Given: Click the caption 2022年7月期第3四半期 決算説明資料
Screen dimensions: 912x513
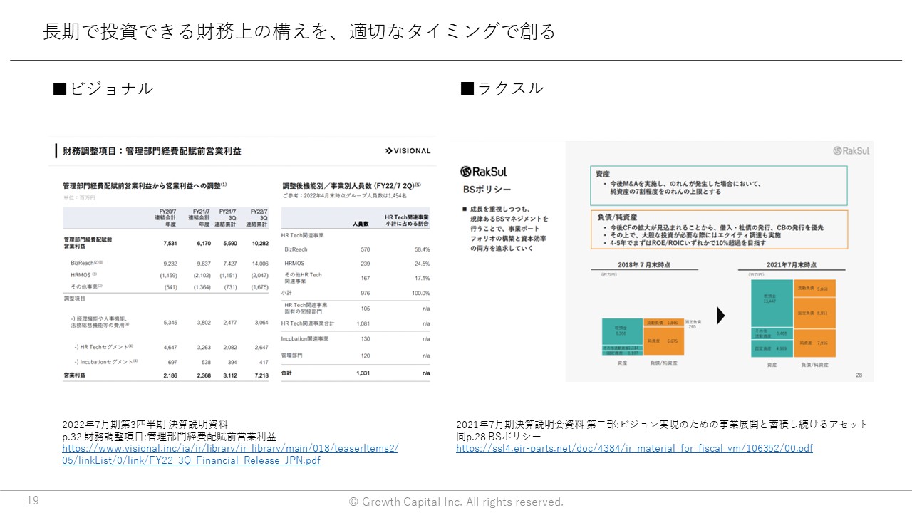Looking at the screenshot, I should tap(145, 425).
